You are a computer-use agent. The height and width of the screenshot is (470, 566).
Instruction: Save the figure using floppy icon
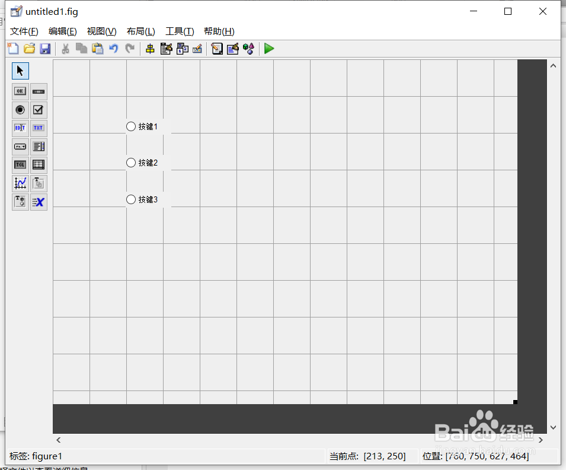click(x=45, y=49)
